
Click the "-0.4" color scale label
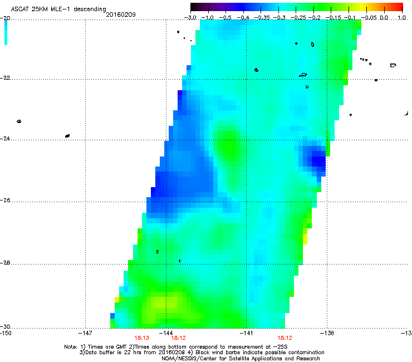coord(243,18)
